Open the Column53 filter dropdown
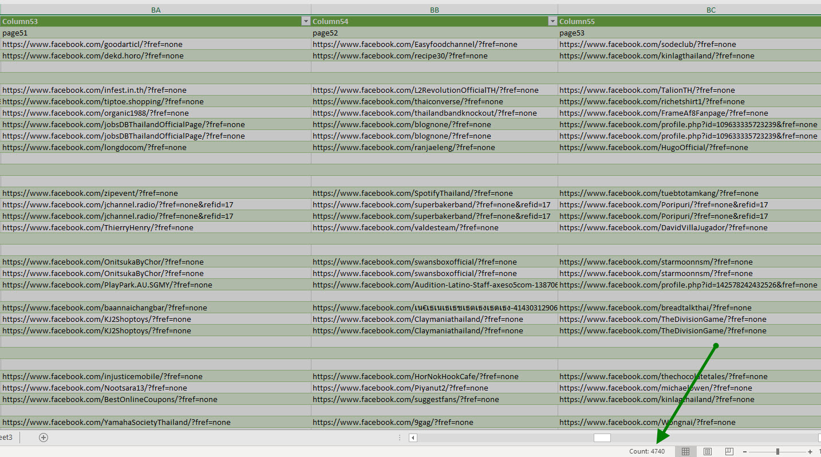Screen dimensions: 821x457 [x=305, y=21]
